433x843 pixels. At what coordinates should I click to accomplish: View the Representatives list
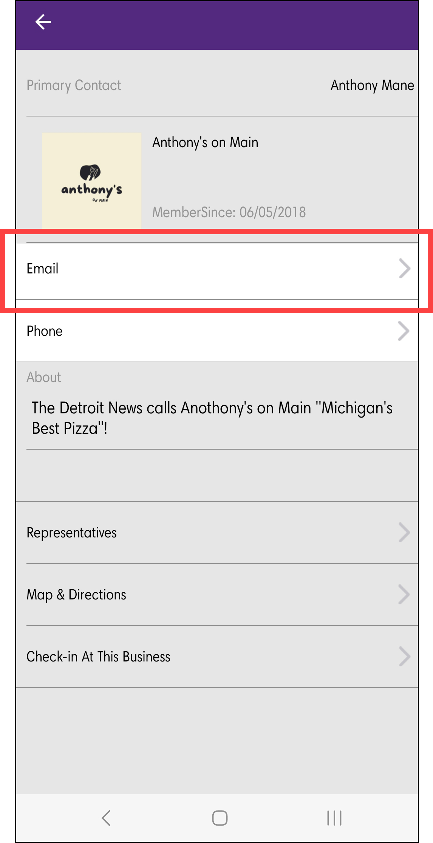click(72, 533)
